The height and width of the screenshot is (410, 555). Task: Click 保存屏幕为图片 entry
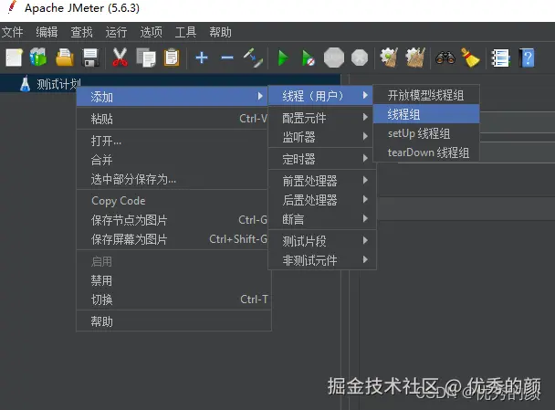point(173,239)
